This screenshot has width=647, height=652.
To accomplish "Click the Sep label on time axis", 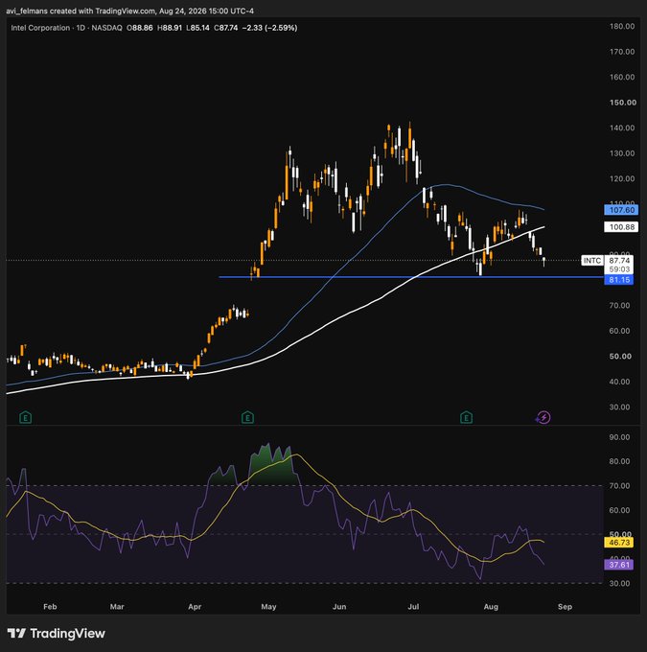I will [565, 607].
